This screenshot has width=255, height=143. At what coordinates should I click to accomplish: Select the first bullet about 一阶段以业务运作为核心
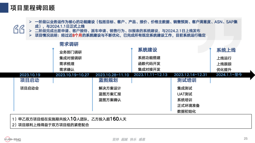pyautogui.click(x=136, y=24)
